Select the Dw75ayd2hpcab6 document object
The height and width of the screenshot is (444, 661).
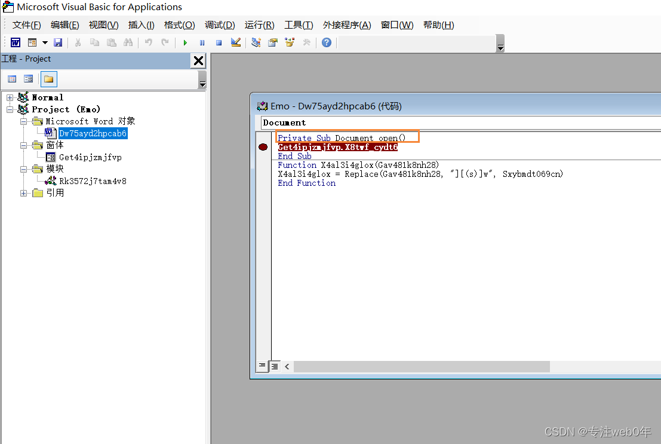click(x=93, y=133)
